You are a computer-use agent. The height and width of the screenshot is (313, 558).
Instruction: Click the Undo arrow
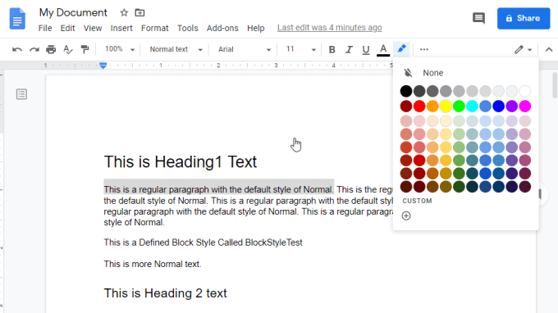(17, 49)
